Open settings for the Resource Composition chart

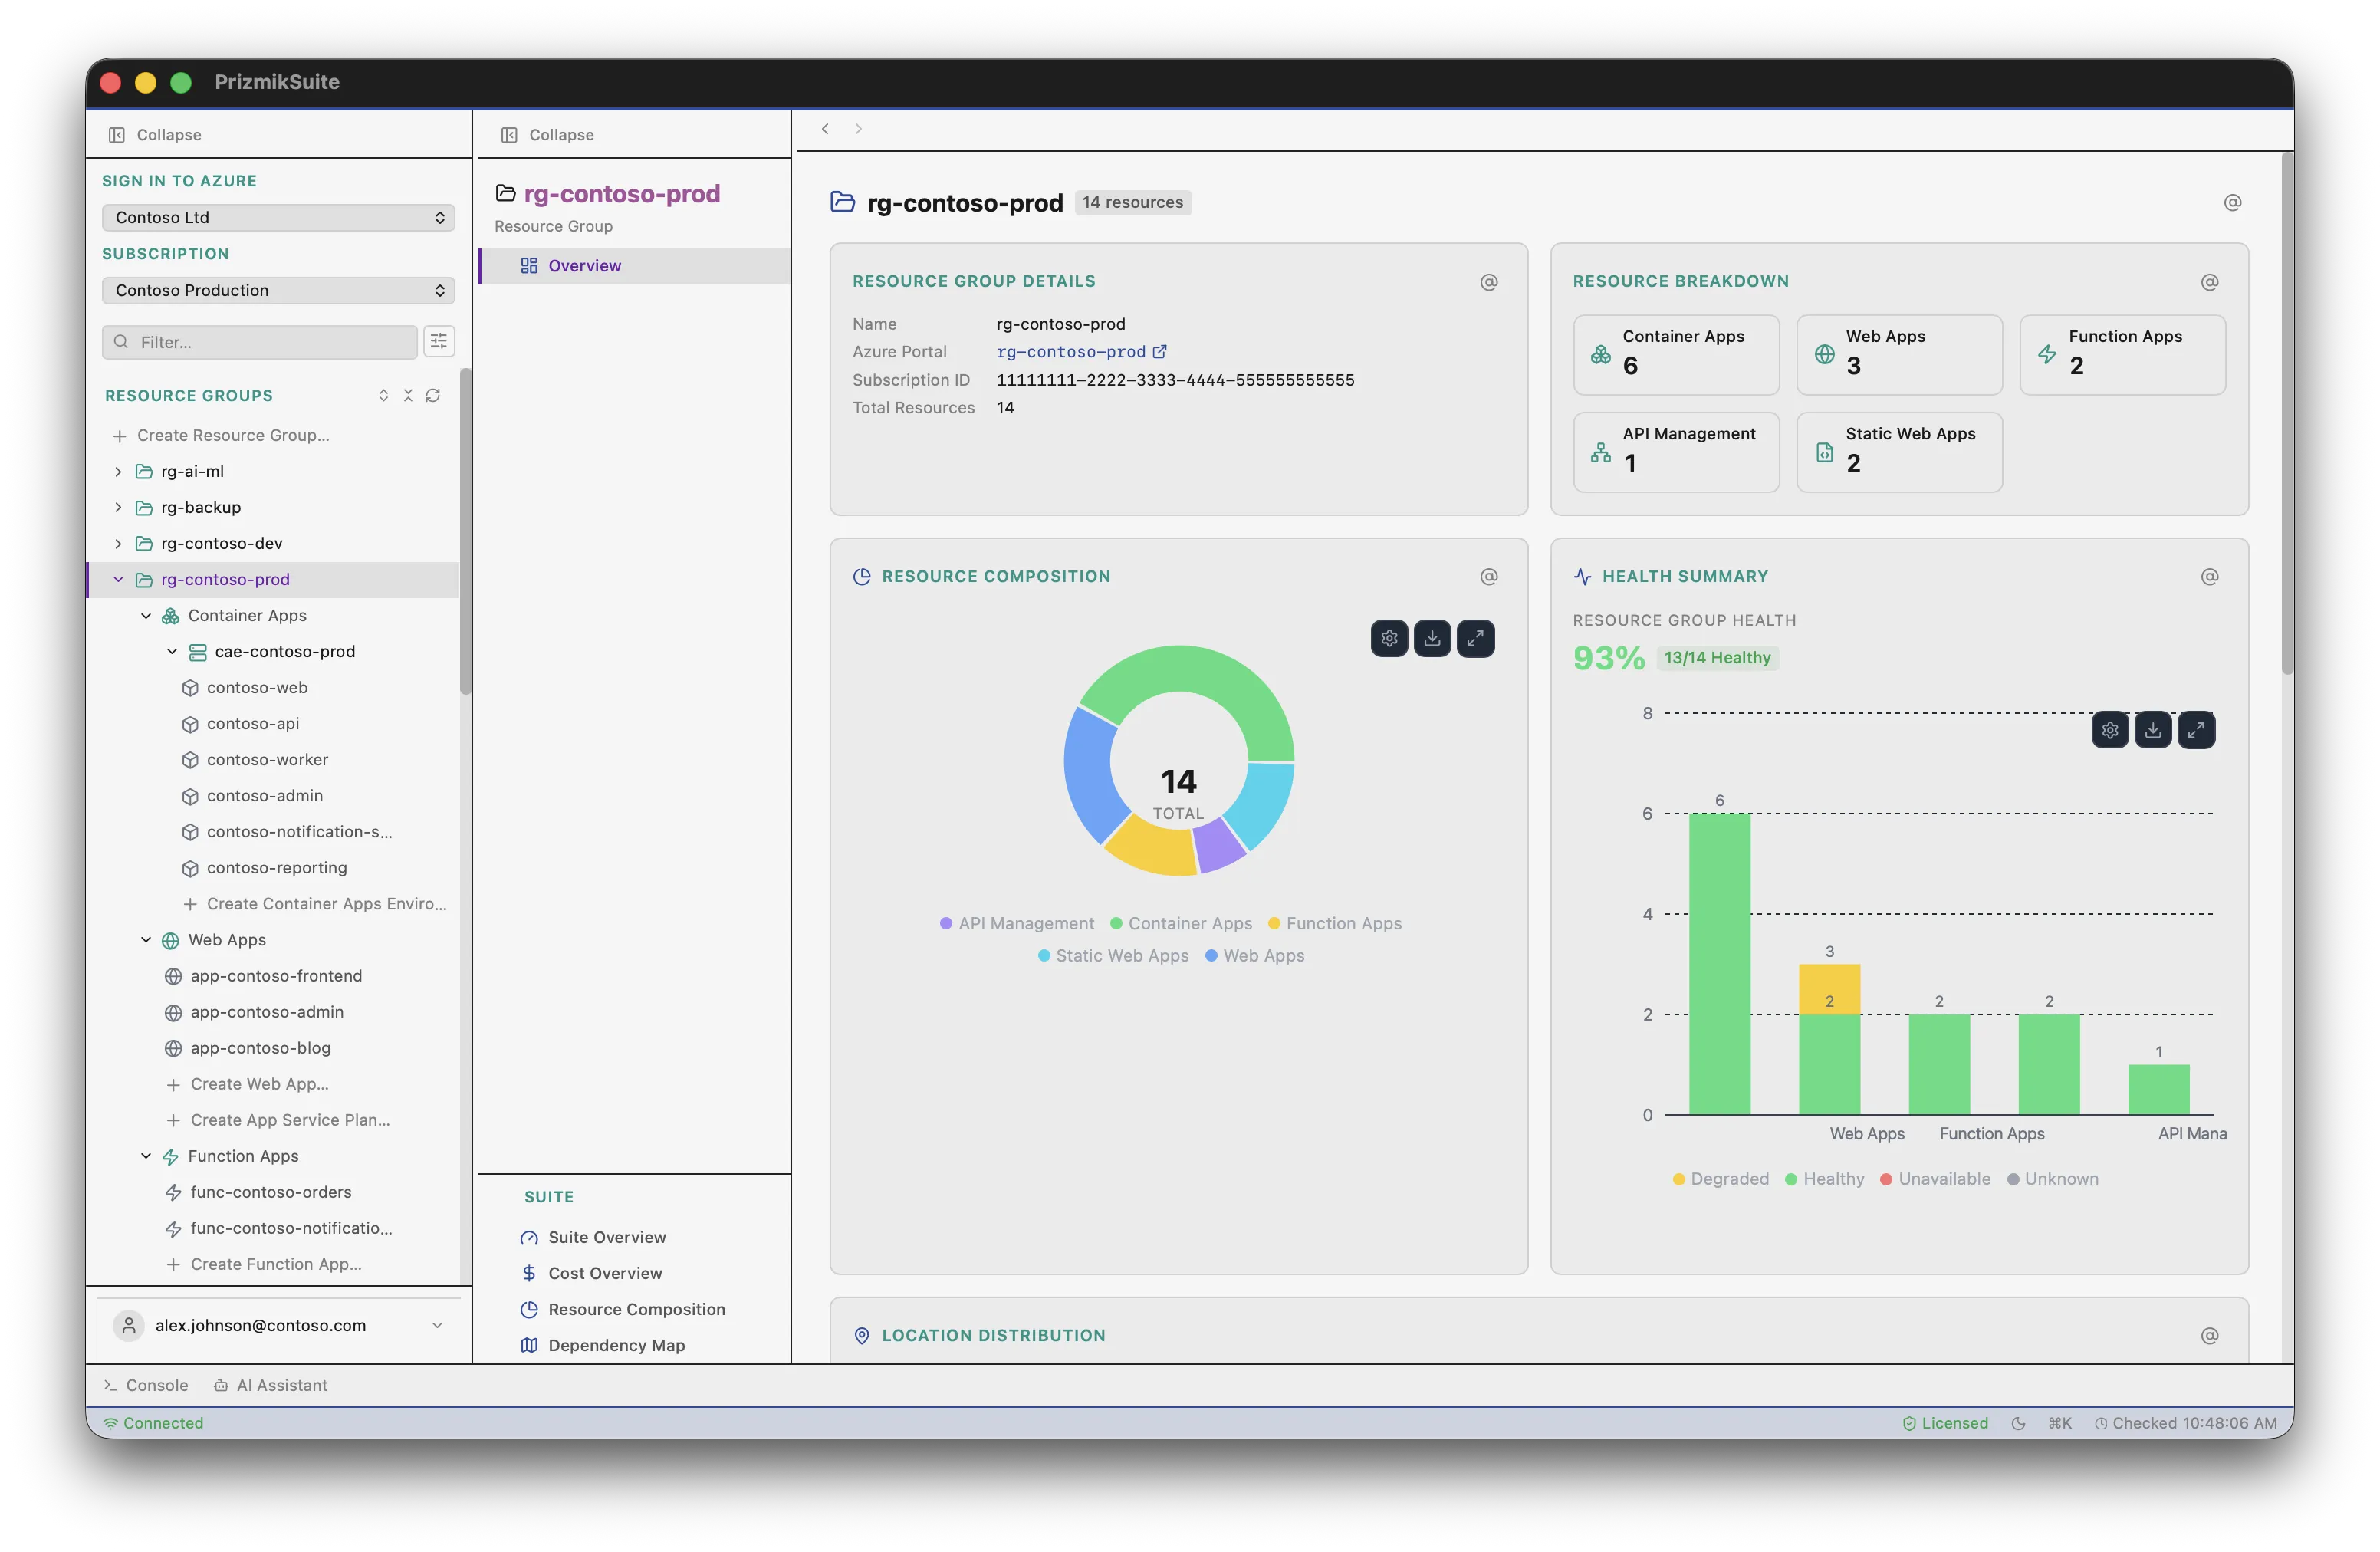[1388, 638]
